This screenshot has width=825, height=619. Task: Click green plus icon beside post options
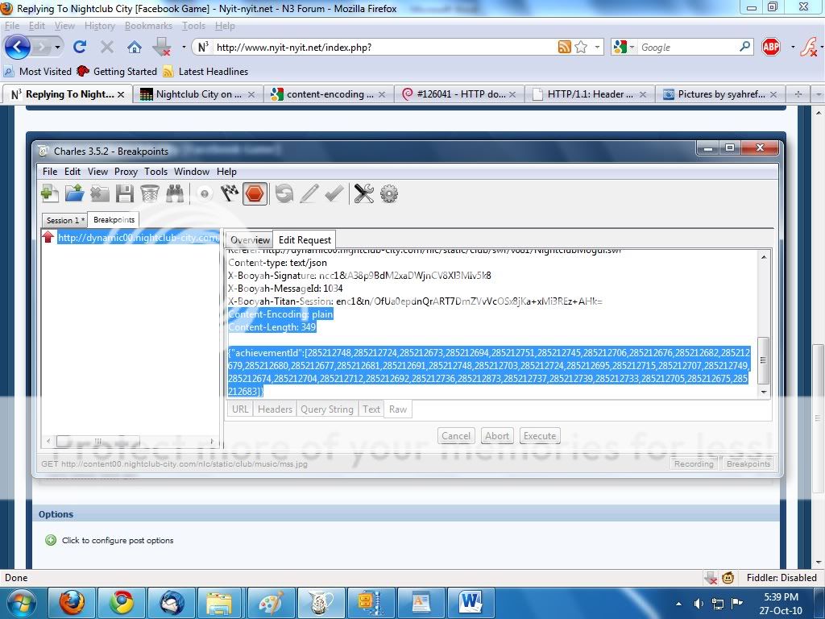coord(51,540)
